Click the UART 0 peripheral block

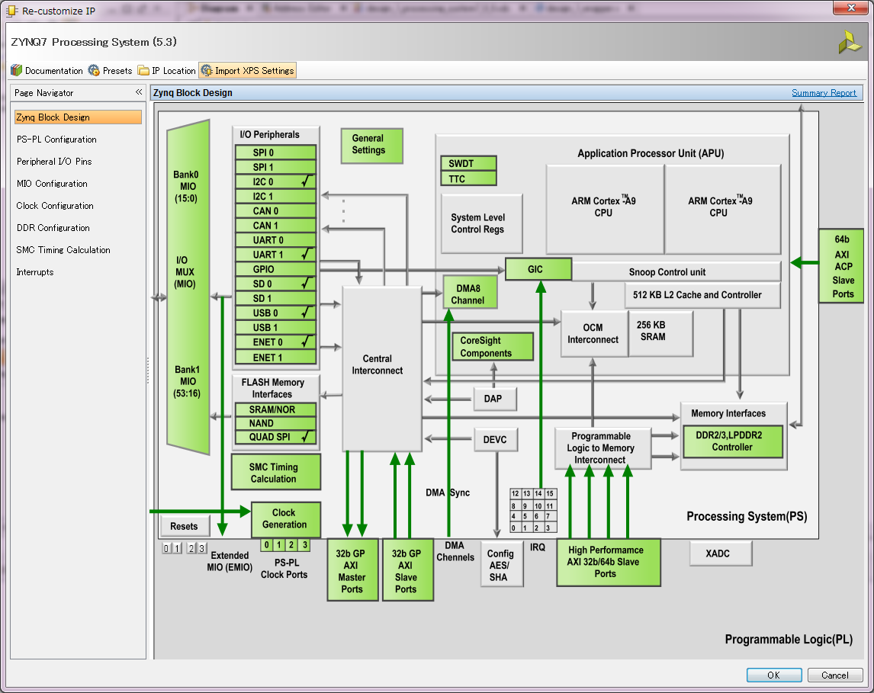275,240
